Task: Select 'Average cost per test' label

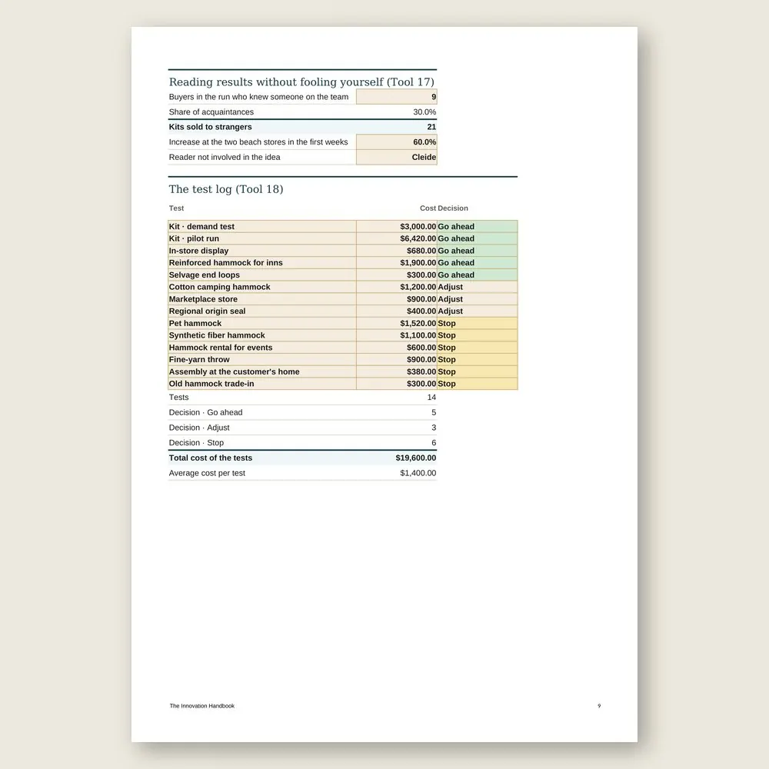Action: pyautogui.click(x=207, y=473)
